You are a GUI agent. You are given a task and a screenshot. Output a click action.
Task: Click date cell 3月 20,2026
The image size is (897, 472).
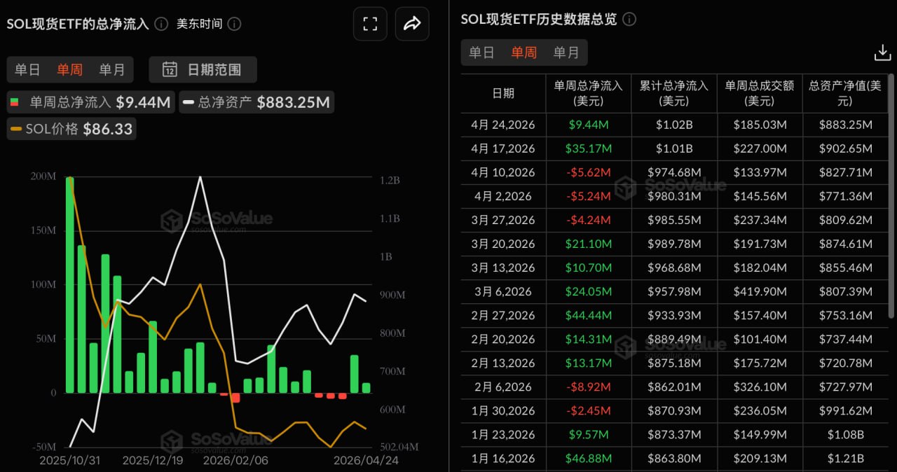coord(503,244)
